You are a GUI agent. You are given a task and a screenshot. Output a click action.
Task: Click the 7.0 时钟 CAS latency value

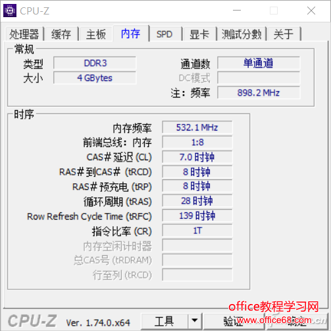[x=197, y=157]
